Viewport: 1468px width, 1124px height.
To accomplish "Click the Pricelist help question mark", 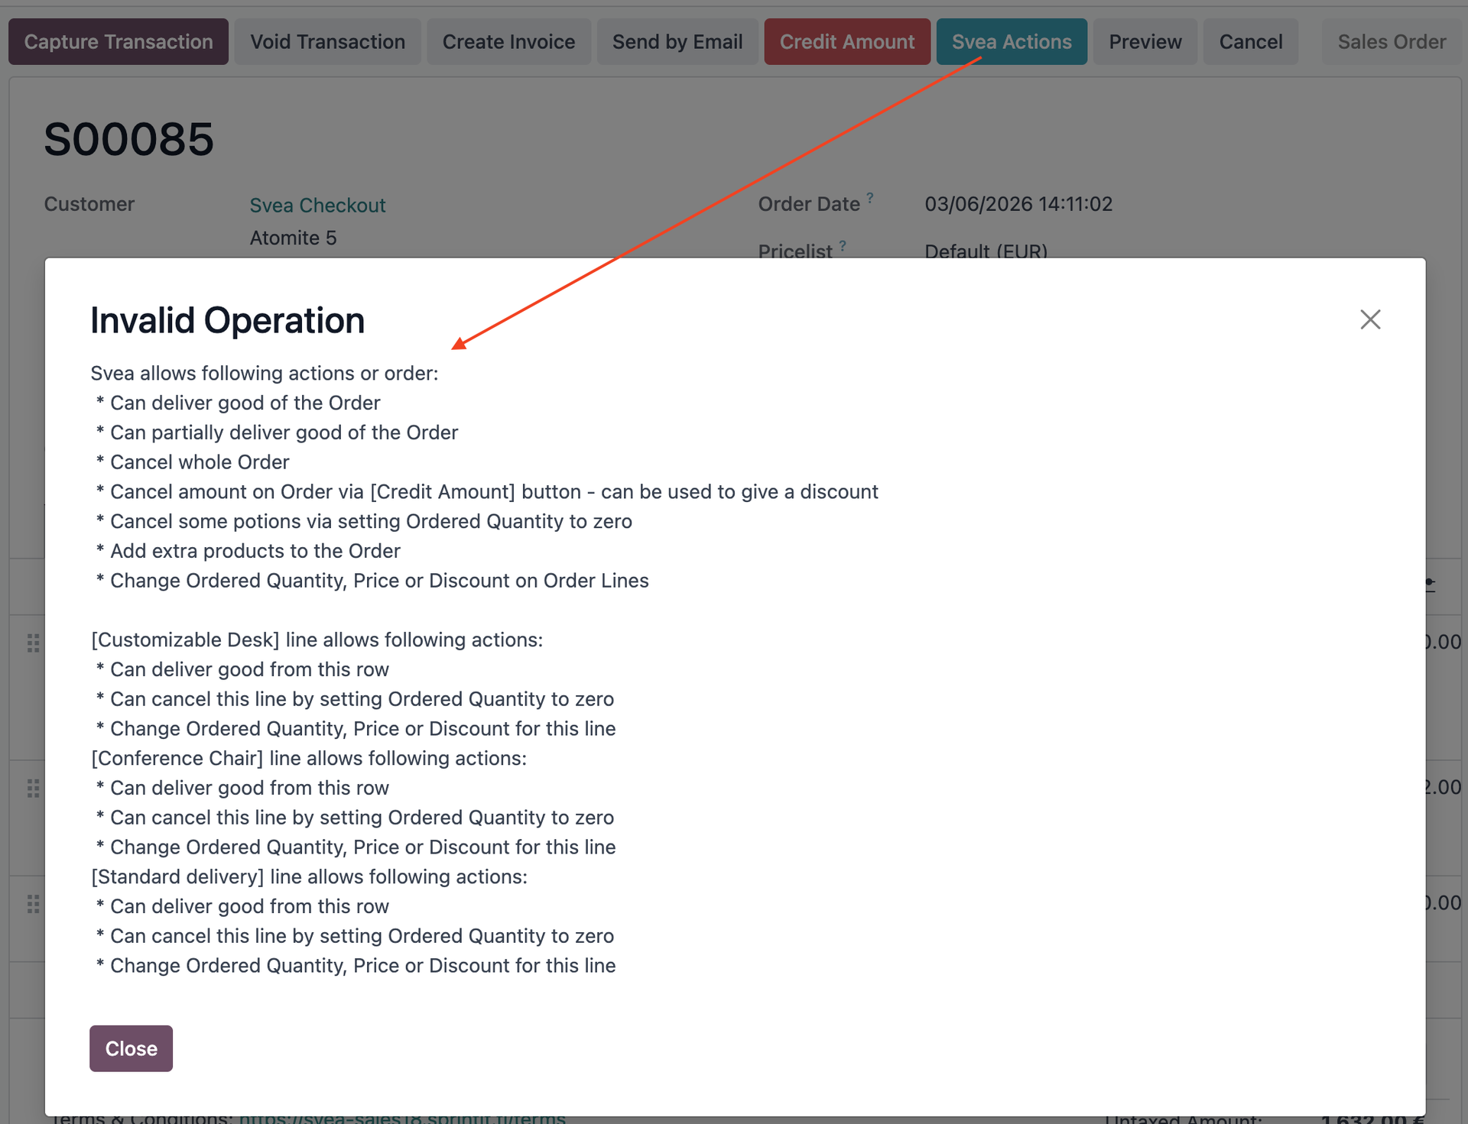I will tap(843, 246).
